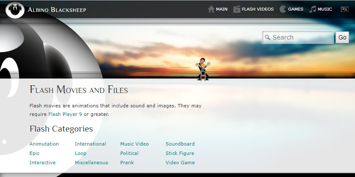Click the Albino Blacksheep sheep logo
The image size is (355, 177).
pos(15,9)
